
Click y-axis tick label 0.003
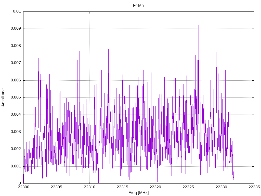[16, 132]
